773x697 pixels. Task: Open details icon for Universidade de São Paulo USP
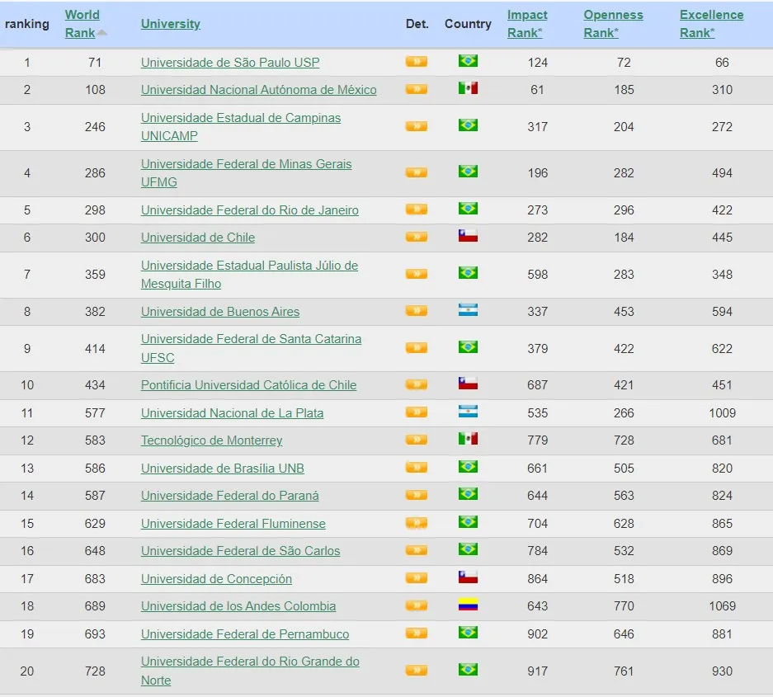(417, 62)
